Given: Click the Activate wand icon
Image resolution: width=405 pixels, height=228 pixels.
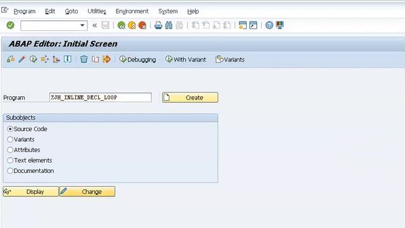Looking at the screenshot, I should (22, 59).
